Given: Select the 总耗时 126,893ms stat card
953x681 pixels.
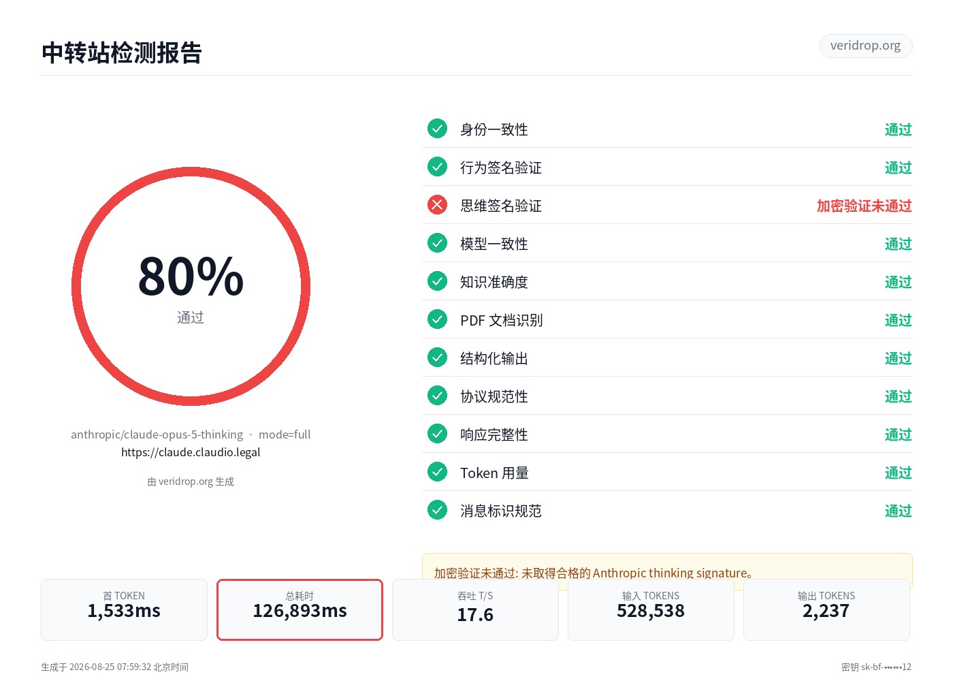Looking at the screenshot, I should tap(300, 609).
